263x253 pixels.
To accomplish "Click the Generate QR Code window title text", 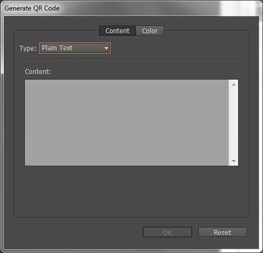I will pyautogui.click(x=32, y=8).
